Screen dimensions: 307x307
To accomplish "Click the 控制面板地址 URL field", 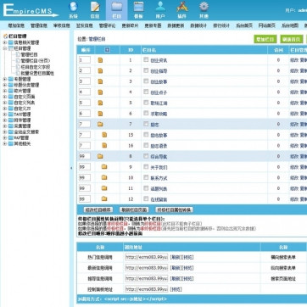I will click(147, 289).
